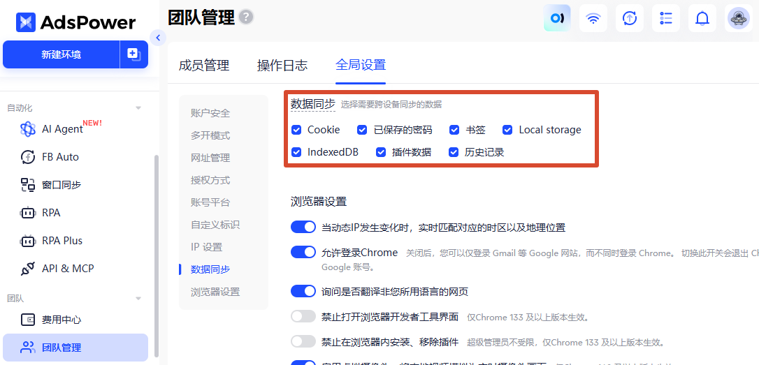759x365 pixels.
Task: Enable 禁止在浏览器内安装、移除插件 switch
Action: coord(303,342)
